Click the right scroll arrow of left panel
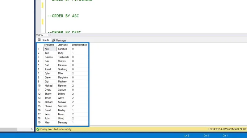 click(x=32, y=129)
